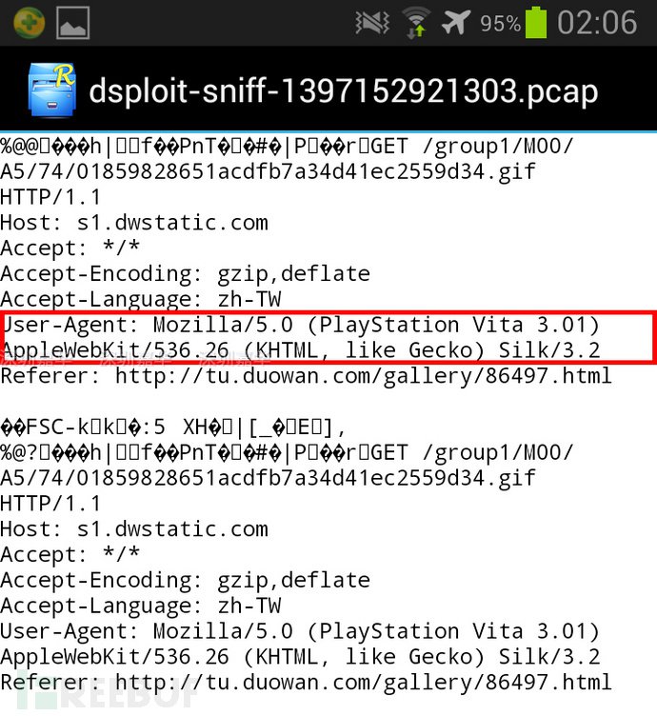Tap the vibrate mode status icon
The width and height of the screenshot is (657, 716).
coord(372,23)
